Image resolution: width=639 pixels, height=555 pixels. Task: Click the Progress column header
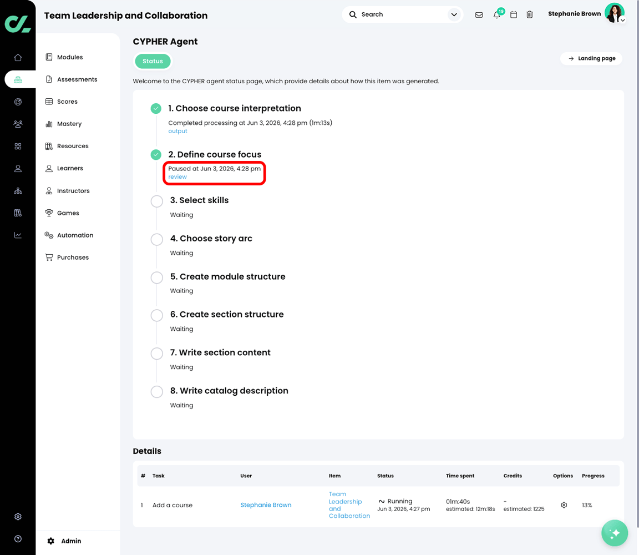tap(593, 476)
